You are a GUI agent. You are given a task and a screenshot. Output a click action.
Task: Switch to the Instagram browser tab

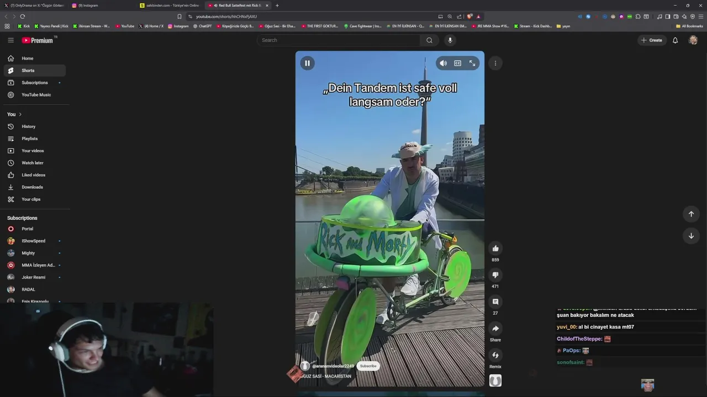coord(102,6)
